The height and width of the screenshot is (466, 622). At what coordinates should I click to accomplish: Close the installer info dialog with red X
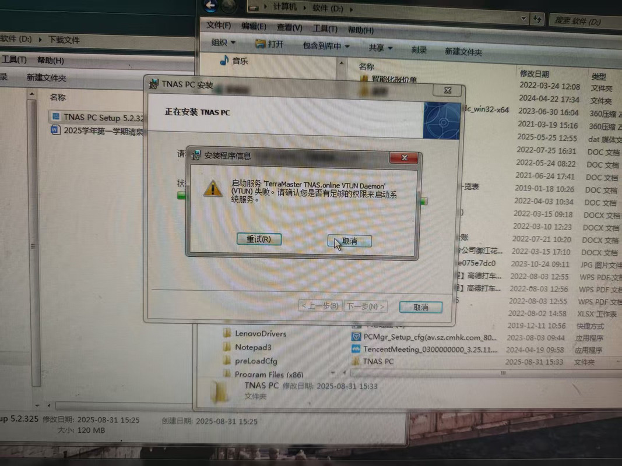point(404,157)
